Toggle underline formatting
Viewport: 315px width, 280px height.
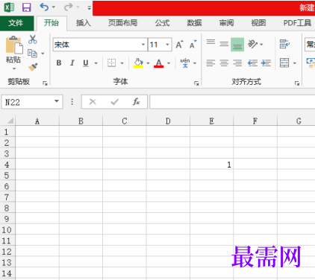point(86,63)
